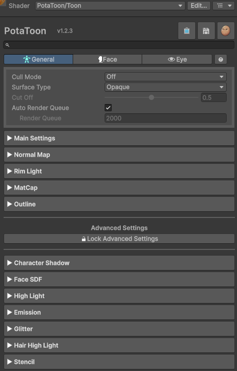Viewport: 237px width, 371px height.
Task: Toggle the Auto Render Queue checkbox
Action: [108, 108]
